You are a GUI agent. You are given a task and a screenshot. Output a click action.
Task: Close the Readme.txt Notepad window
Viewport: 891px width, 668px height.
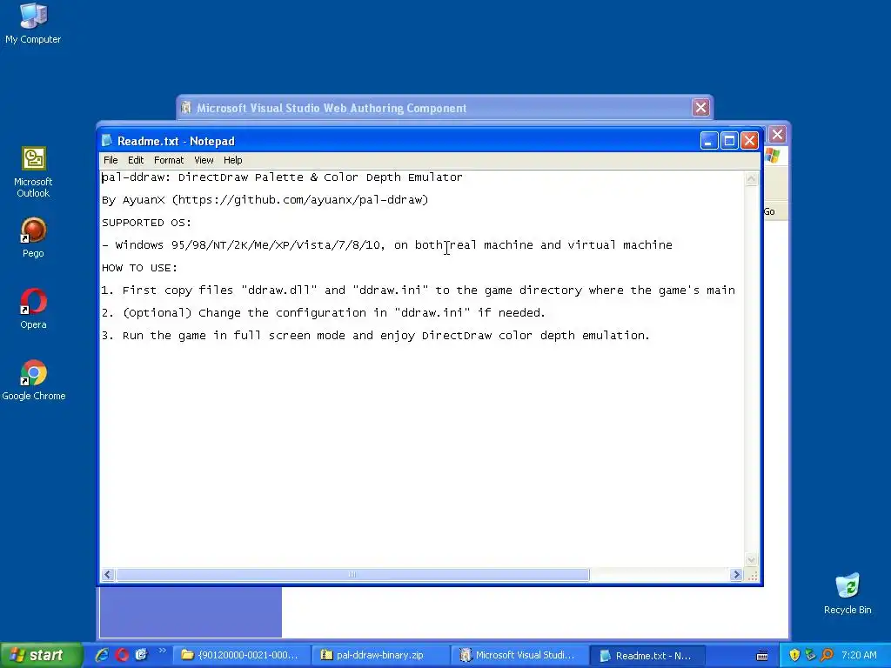click(749, 140)
